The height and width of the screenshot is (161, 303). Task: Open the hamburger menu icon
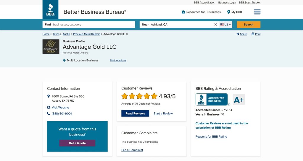(257, 12)
